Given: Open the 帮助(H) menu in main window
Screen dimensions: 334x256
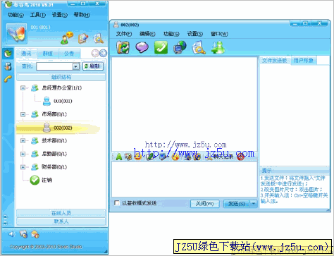Looking at the screenshot, I should tap(82, 15).
